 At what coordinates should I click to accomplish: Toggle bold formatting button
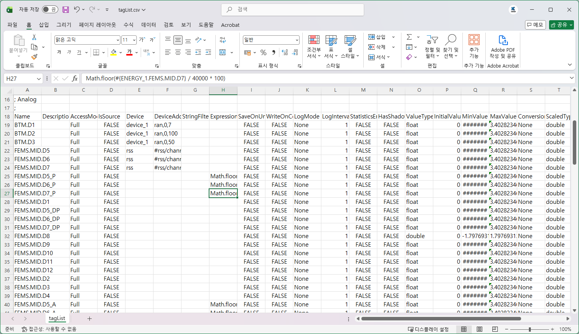point(59,52)
